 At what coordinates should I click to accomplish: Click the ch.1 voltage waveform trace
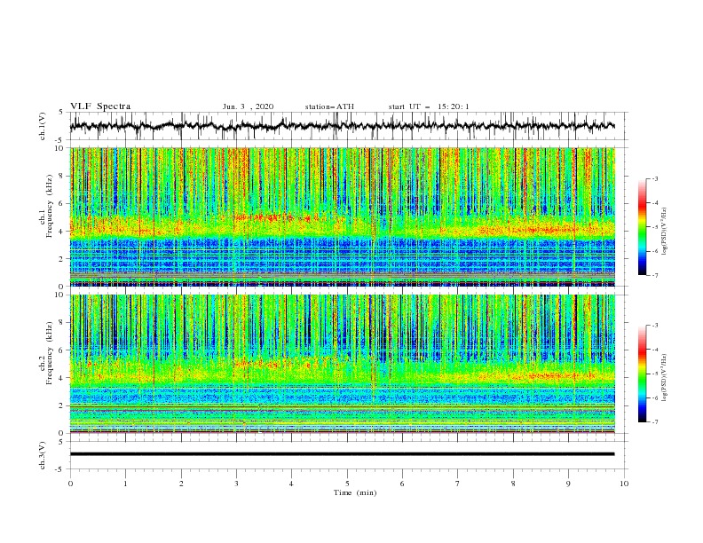coord(342,126)
